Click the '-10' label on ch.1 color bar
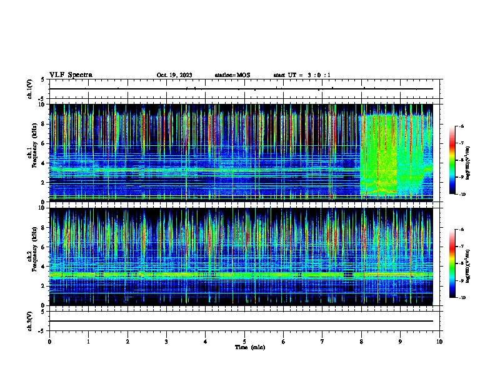 [x=462, y=194]
